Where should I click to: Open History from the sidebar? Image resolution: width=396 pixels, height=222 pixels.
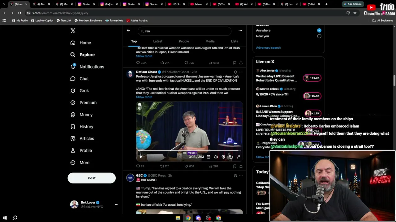click(82, 127)
